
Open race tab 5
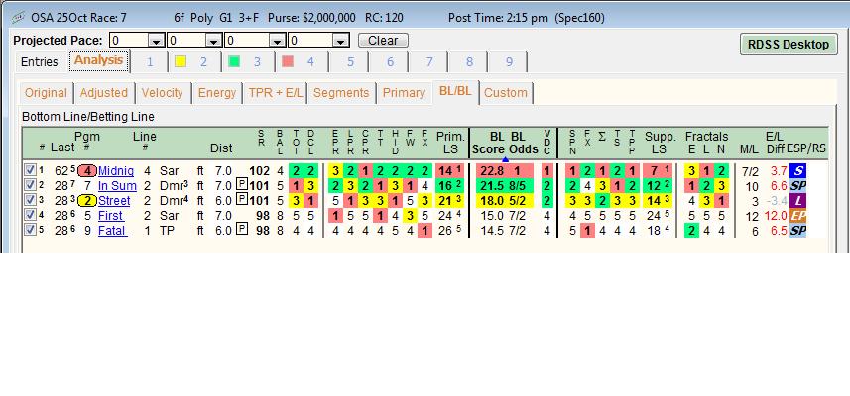click(x=350, y=62)
